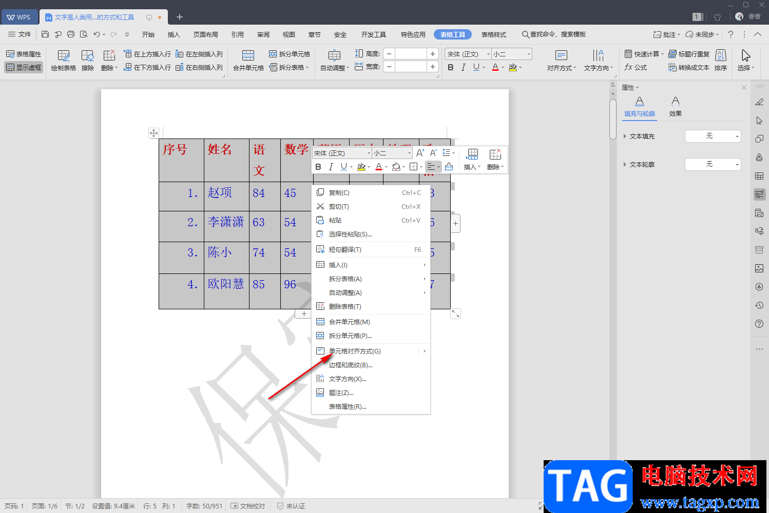
Task: Click Split Cells in the ribbon
Action: (x=290, y=54)
